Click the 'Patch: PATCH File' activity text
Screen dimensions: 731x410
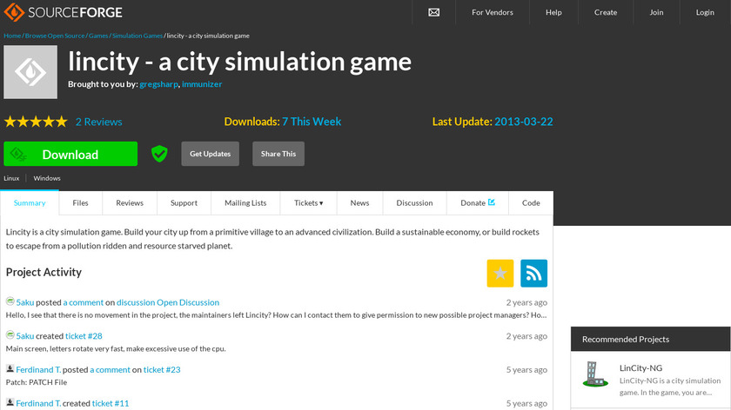point(37,382)
